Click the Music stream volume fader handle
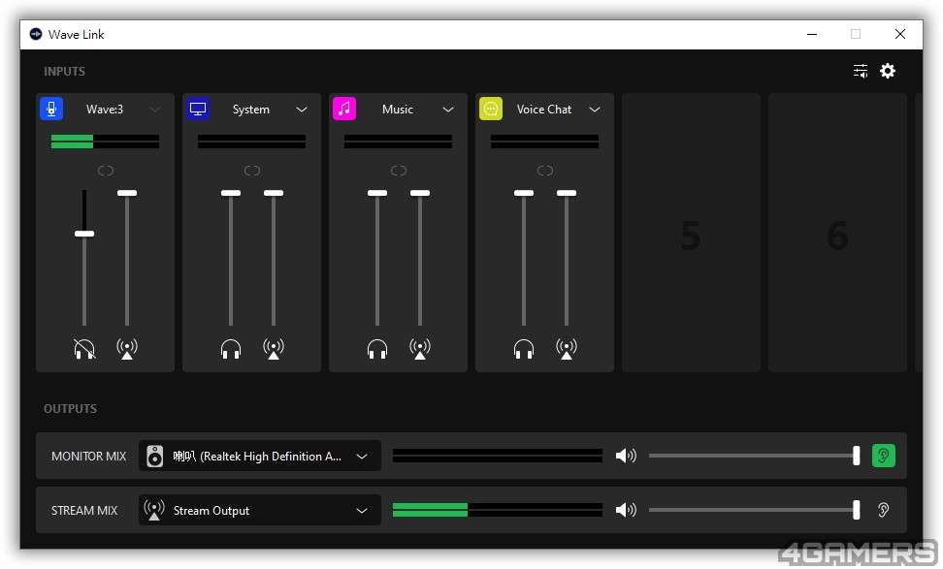The width and height of the screenshot is (943, 569). point(420,193)
